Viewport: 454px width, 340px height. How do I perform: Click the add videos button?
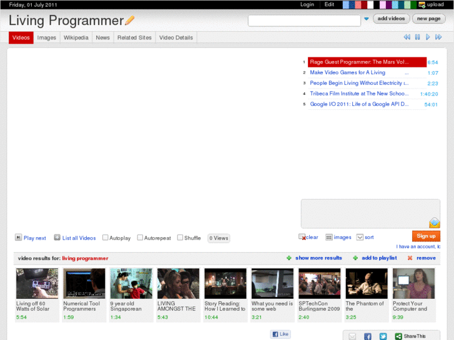392,19
